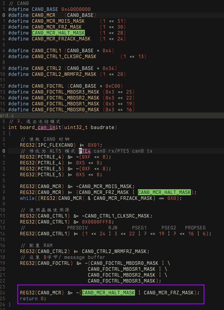This screenshot has height=310, width=224.
Task: Click the PROPSEG label in the comment
Action: point(195,228)
